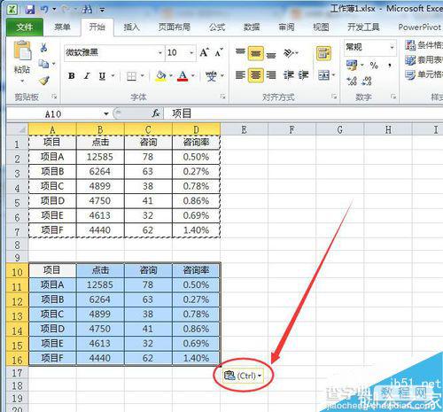Screen dimensions: 443x412
Task: Click the Increase Font Size icon
Action: 205,53
